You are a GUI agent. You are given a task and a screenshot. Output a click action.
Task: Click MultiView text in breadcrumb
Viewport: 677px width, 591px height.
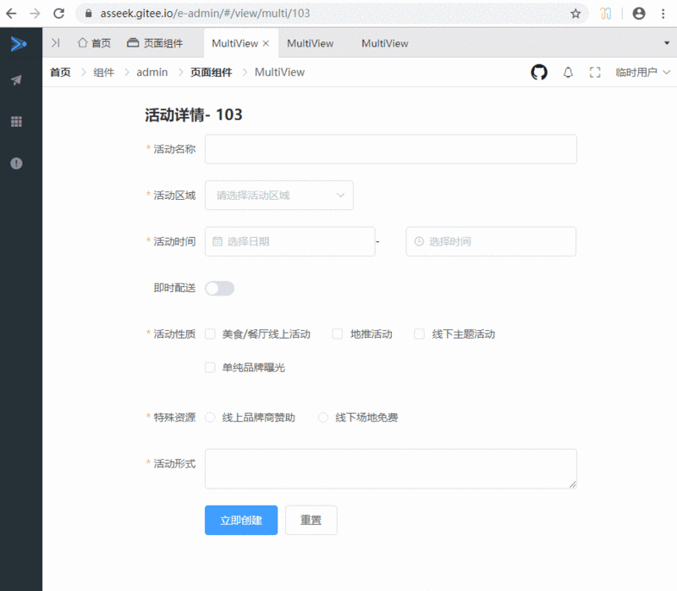pyautogui.click(x=279, y=72)
